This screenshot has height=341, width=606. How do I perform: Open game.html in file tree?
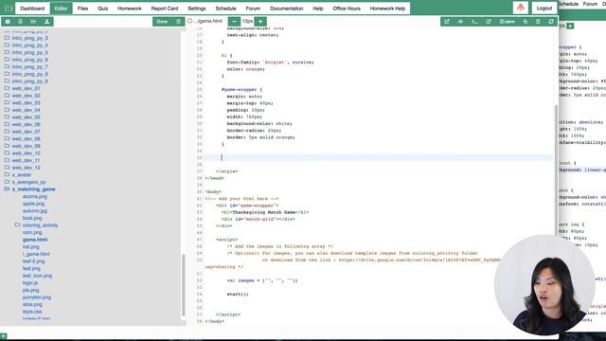pyautogui.click(x=35, y=240)
